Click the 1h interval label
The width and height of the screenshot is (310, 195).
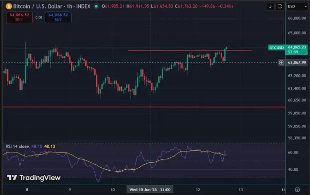click(69, 6)
